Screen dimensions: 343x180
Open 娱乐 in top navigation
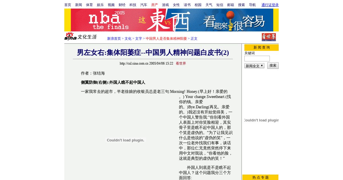click(100, 5)
